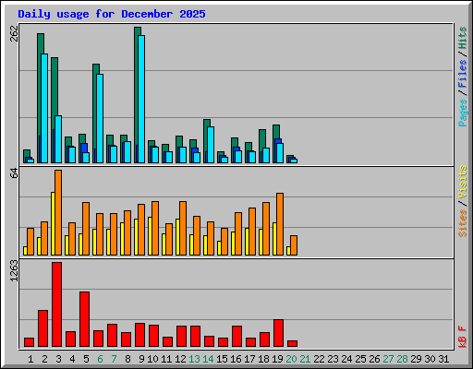Screen dimensions: 473x369
Task: Select day 22 on the date axis
Action: [x=319, y=359]
